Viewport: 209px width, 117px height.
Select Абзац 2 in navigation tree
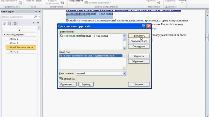21,43
